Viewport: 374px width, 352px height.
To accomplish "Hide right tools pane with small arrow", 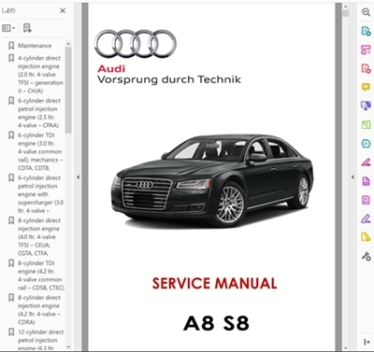I will tap(352, 177).
